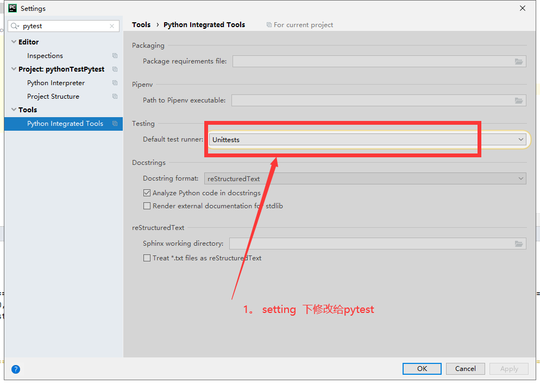540x384 pixels.
Task: Click the For current project icon
Action: point(269,25)
